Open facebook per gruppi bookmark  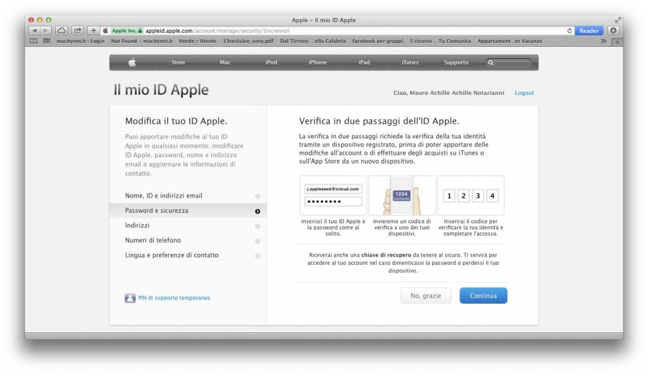[x=378, y=41]
